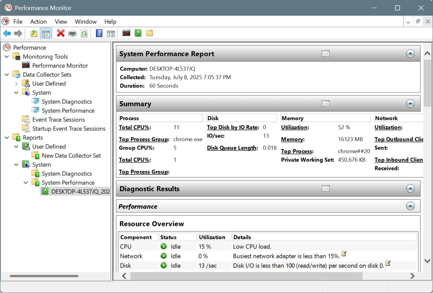The height and width of the screenshot is (293, 433).
Task: Click Top Process link under Memory
Action: pyautogui.click(x=297, y=151)
